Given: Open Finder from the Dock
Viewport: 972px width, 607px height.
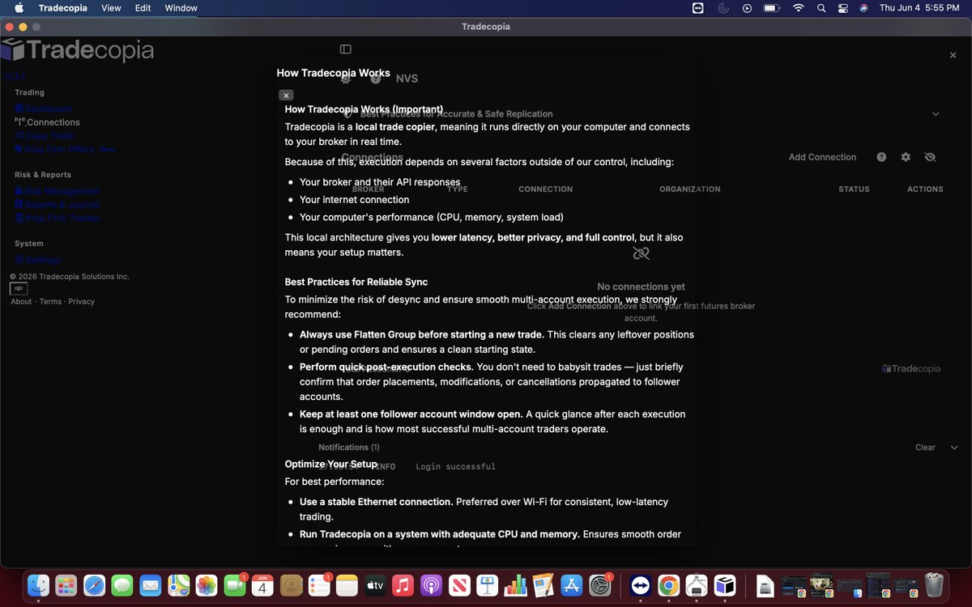Looking at the screenshot, I should click(x=38, y=585).
